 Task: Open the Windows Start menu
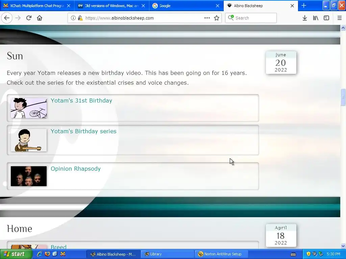pos(16,254)
